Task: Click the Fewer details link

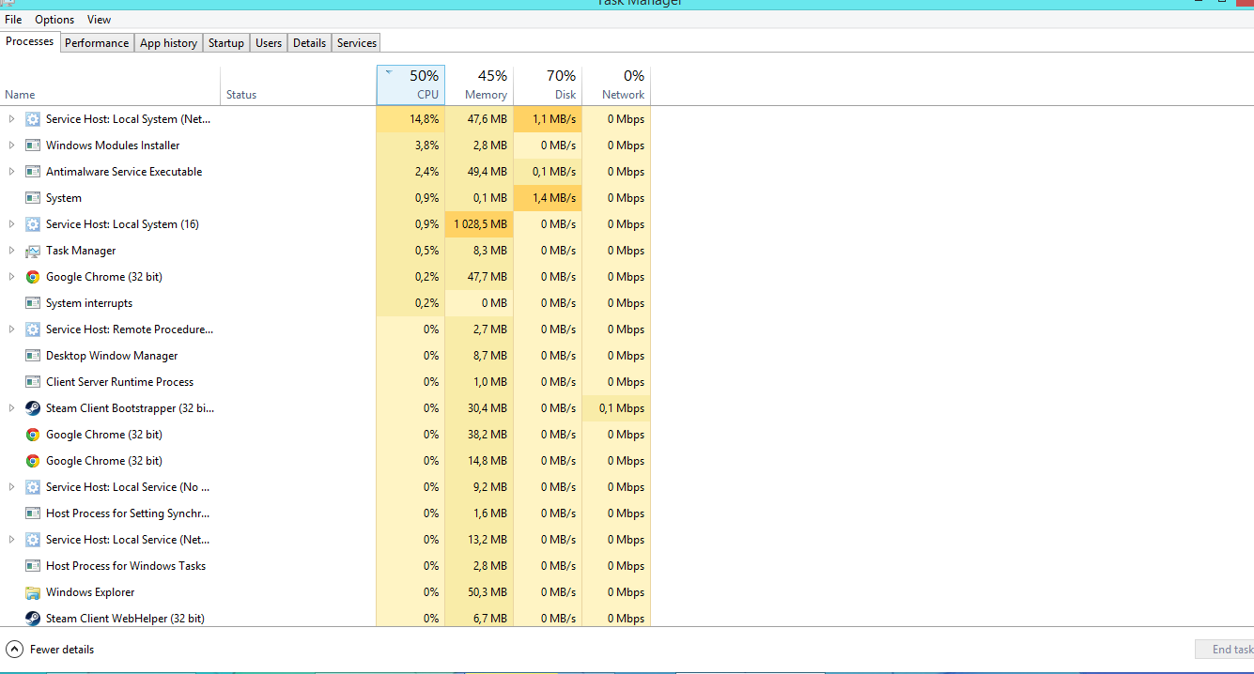Action: pyautogui.click(x=62, y=650)
